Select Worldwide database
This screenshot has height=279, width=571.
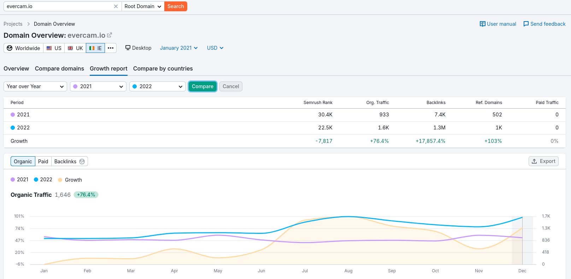[x=23, y=48]
